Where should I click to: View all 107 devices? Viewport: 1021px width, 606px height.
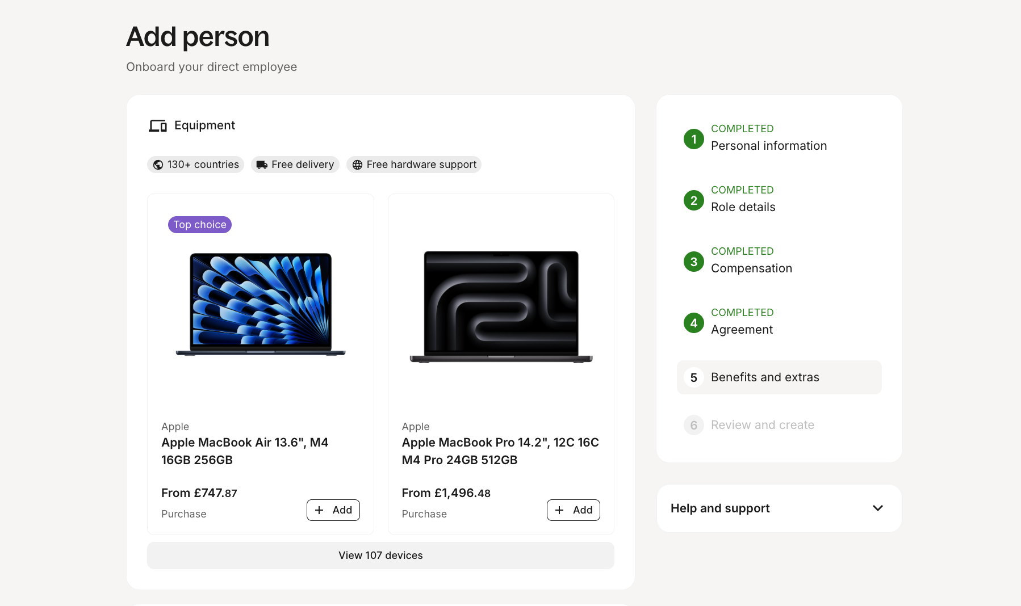pos(380,555)
